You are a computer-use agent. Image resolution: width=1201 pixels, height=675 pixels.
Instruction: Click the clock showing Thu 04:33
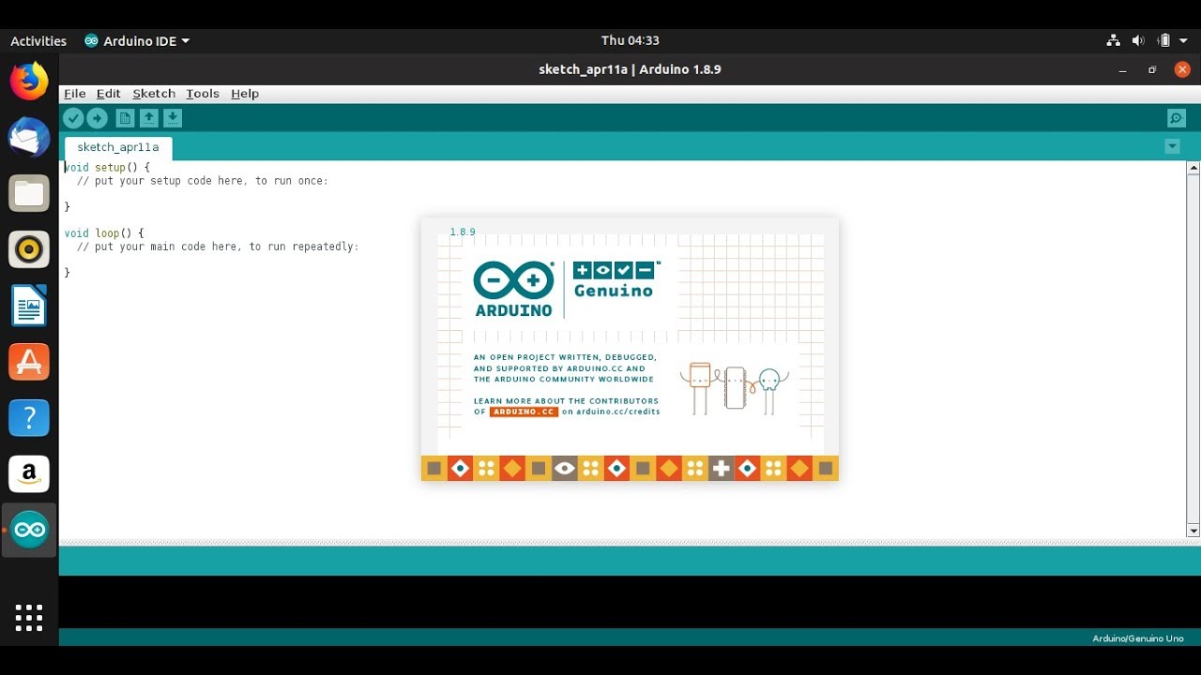630,40
